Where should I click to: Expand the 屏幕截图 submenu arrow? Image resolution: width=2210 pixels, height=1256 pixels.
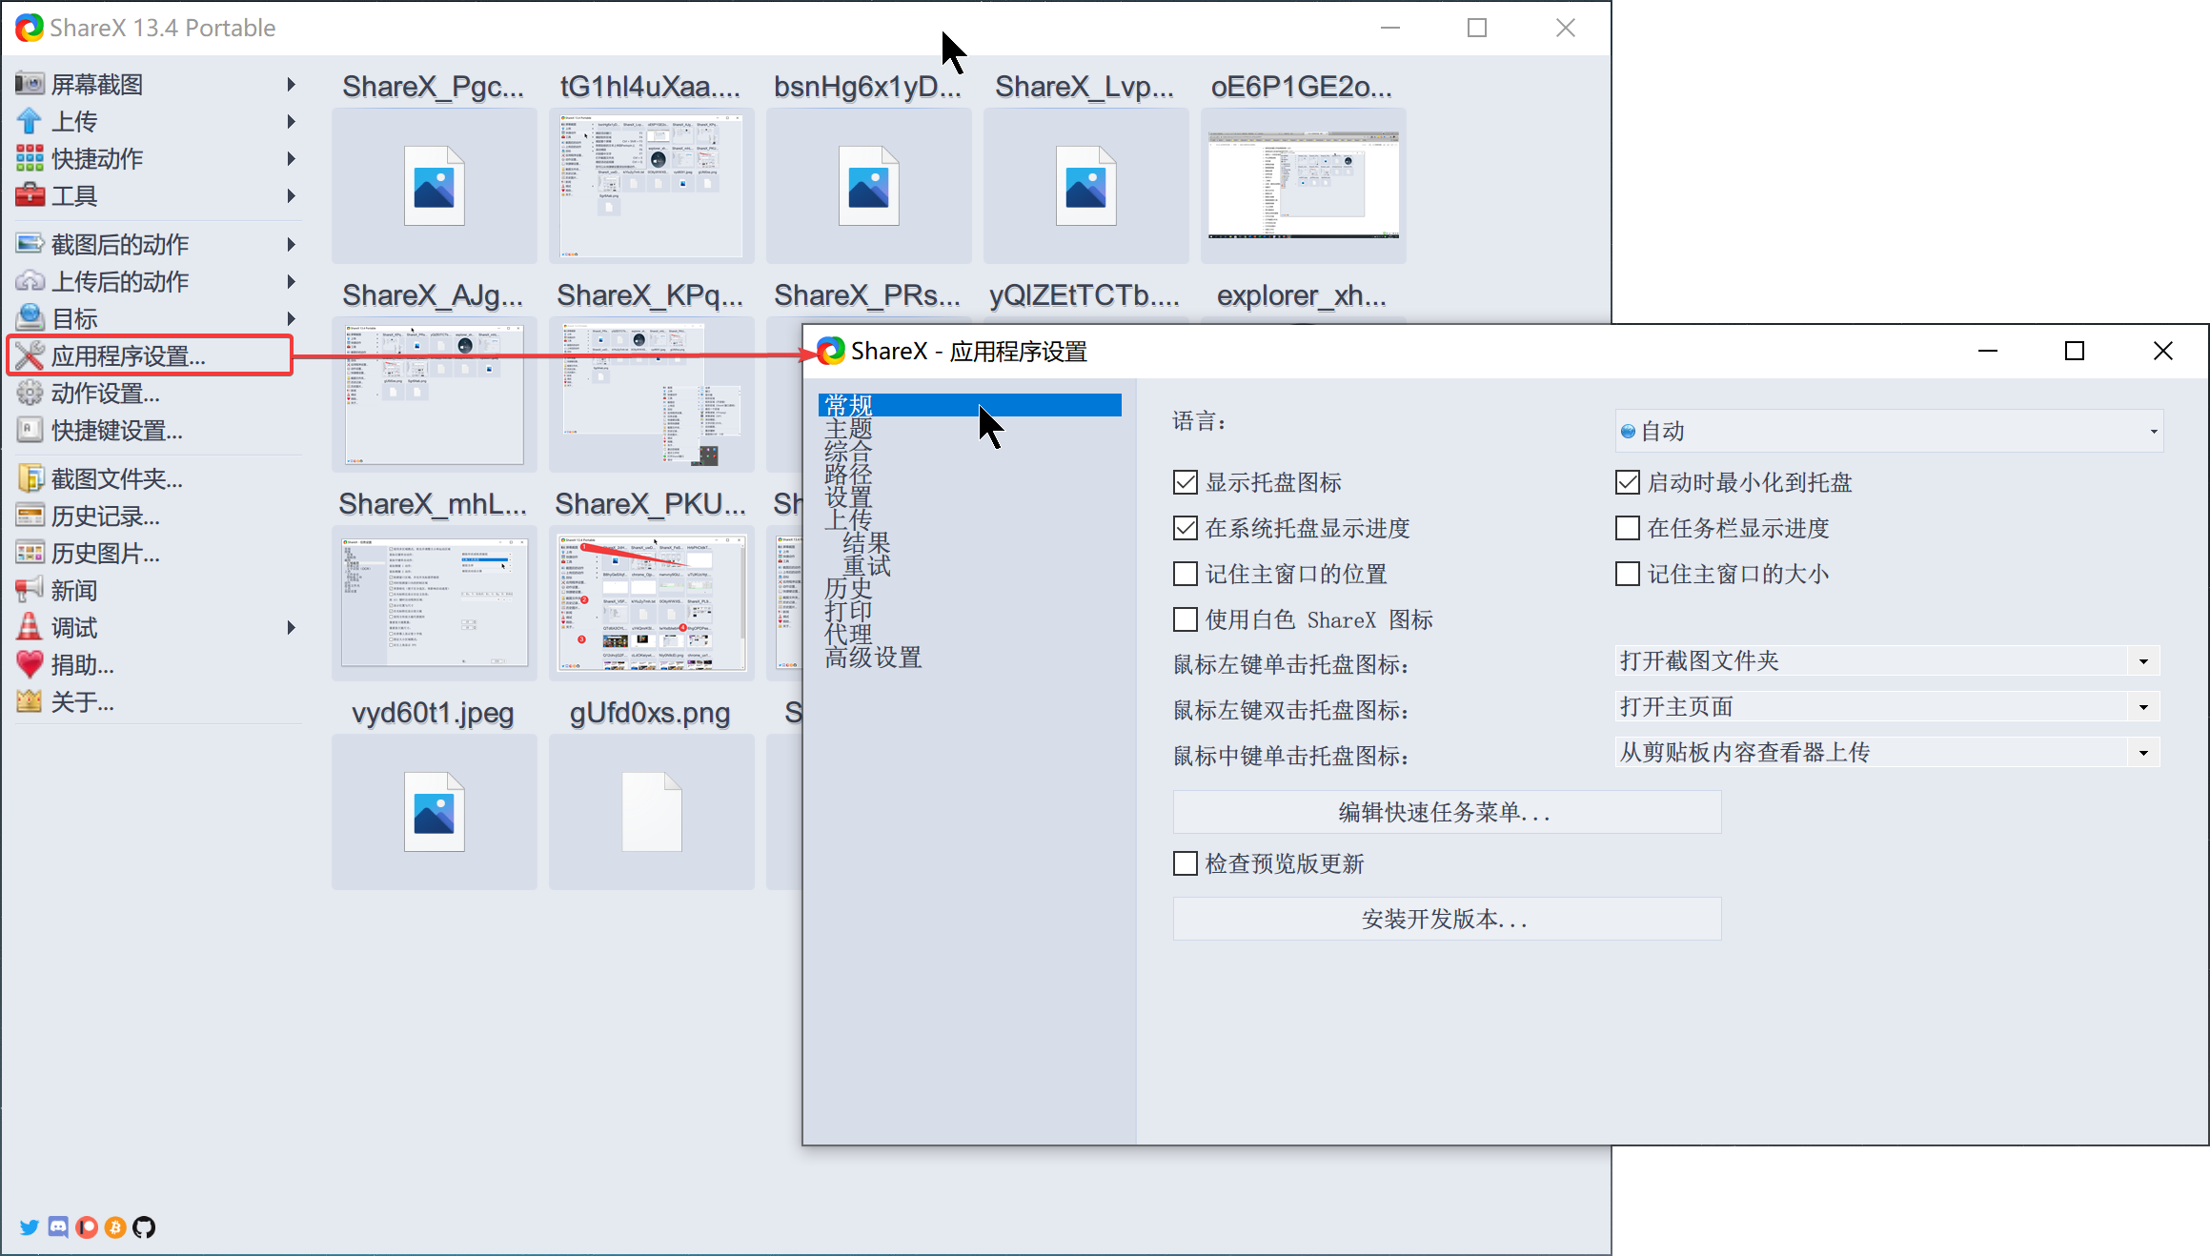tap(291, 84)
